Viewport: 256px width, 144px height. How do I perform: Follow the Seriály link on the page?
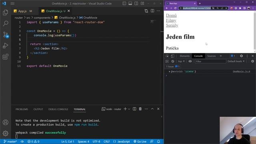pos(172,25)
